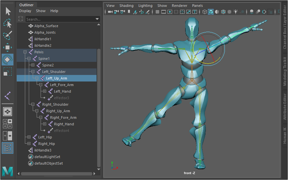This screenshot has width=288, height=180.
Task: Open the Attribute Editor side tab
Action: point(285,107)
